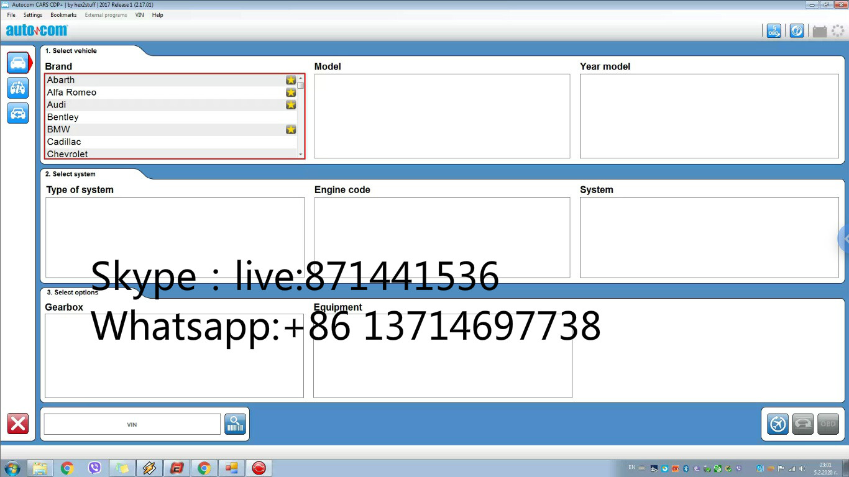Click the Brand list scroll up arrow

point(301,78)
